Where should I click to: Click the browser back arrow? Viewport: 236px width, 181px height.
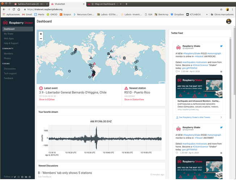(4, 9)
